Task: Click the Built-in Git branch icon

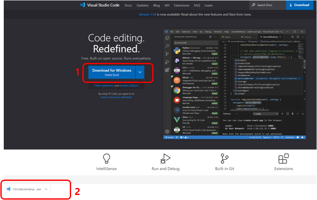Action: tap(225, 158)
